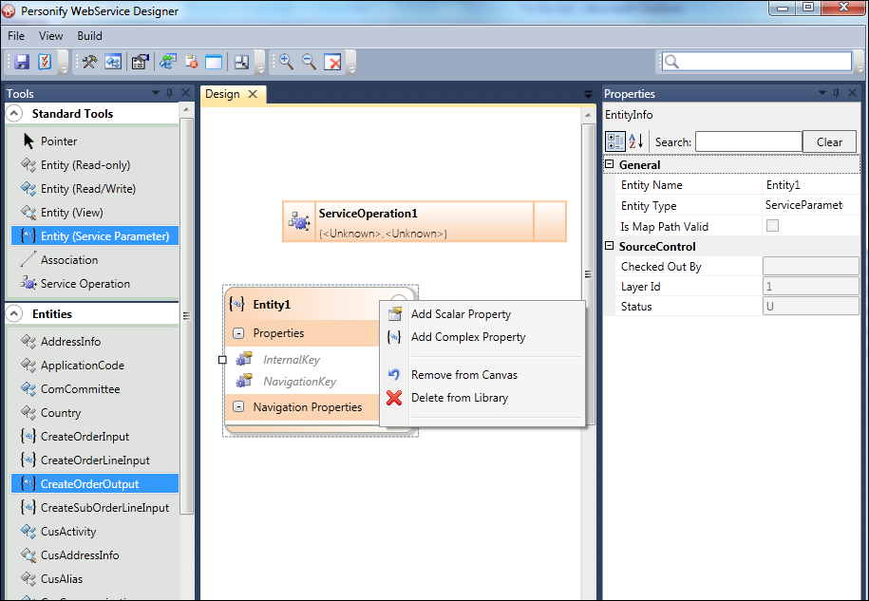Click the build hammer and wrench icon
Image resolution: width=869 pixels, height=601 pixels.
point(89,62)
